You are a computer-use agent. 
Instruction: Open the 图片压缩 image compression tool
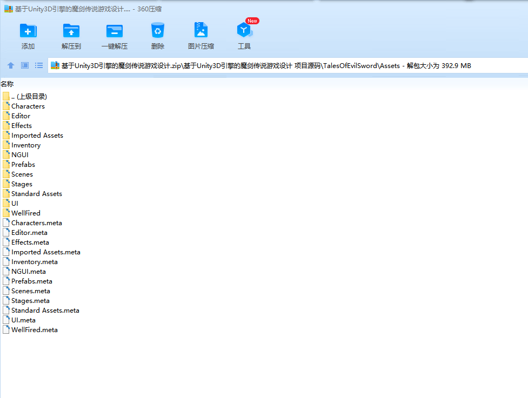click(x=201, y=30)
